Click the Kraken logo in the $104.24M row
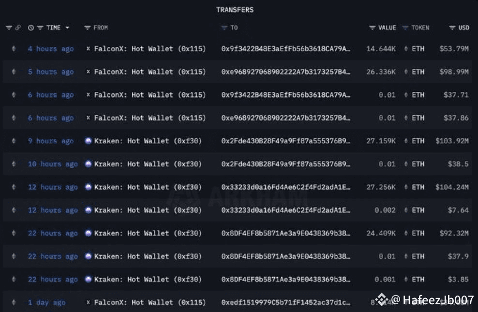Screen dimensions: 478x312 [88, 187]
